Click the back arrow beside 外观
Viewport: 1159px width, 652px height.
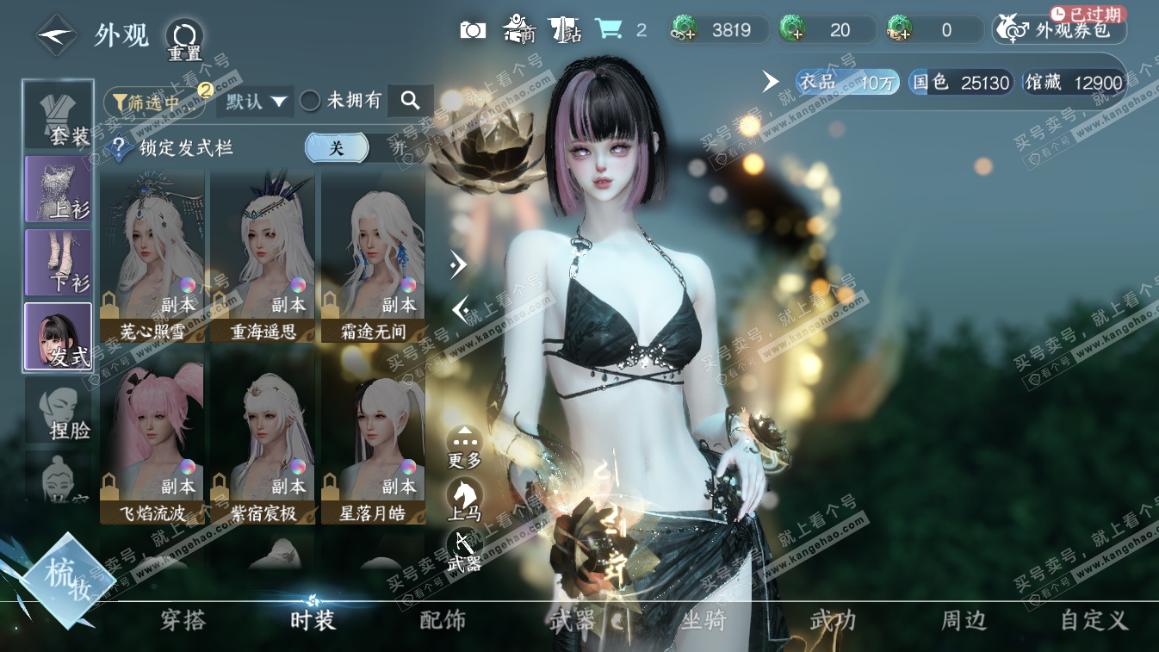click(x=57, y=35)
